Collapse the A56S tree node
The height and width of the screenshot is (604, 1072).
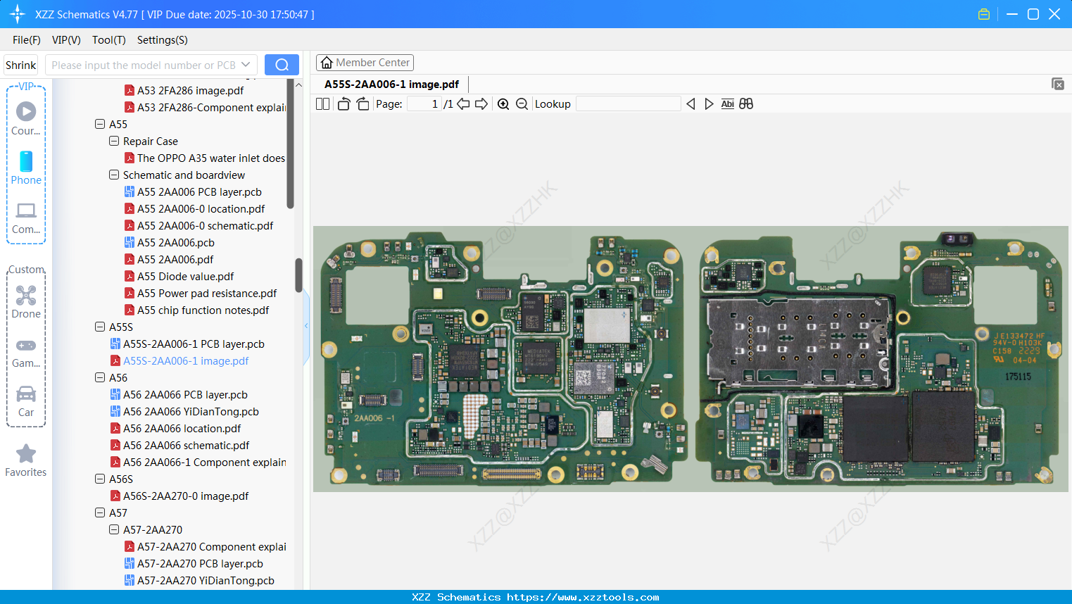(x=100, y=479)
